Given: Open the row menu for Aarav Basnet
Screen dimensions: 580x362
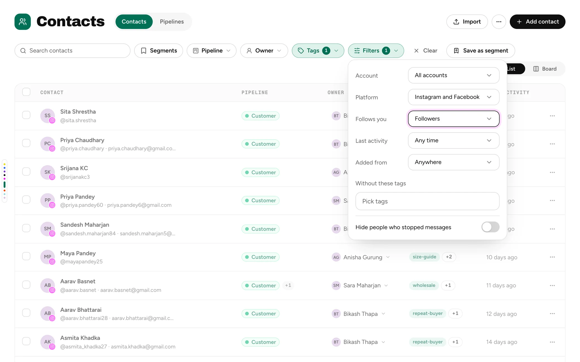Looking at the screenshot, I should [552, 285].
